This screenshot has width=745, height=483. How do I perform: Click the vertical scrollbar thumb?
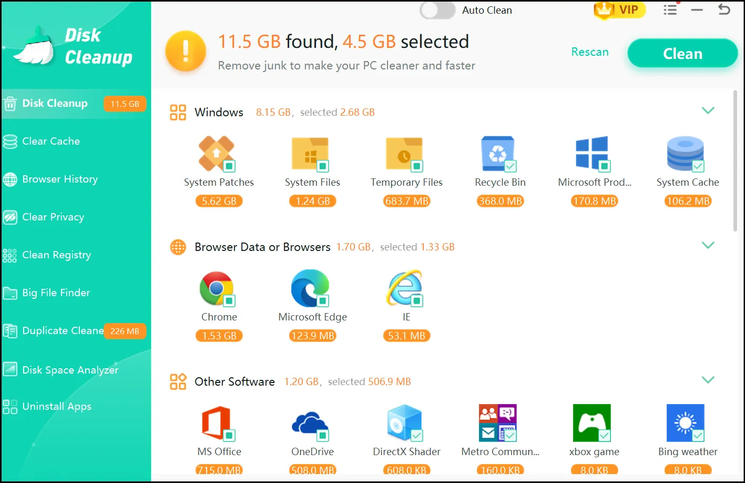click(735, 161)
